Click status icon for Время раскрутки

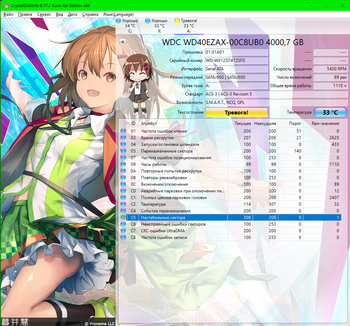[123, 138]
